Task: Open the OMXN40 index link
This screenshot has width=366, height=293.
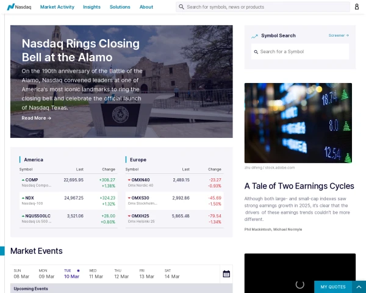Action: (140, 180)
